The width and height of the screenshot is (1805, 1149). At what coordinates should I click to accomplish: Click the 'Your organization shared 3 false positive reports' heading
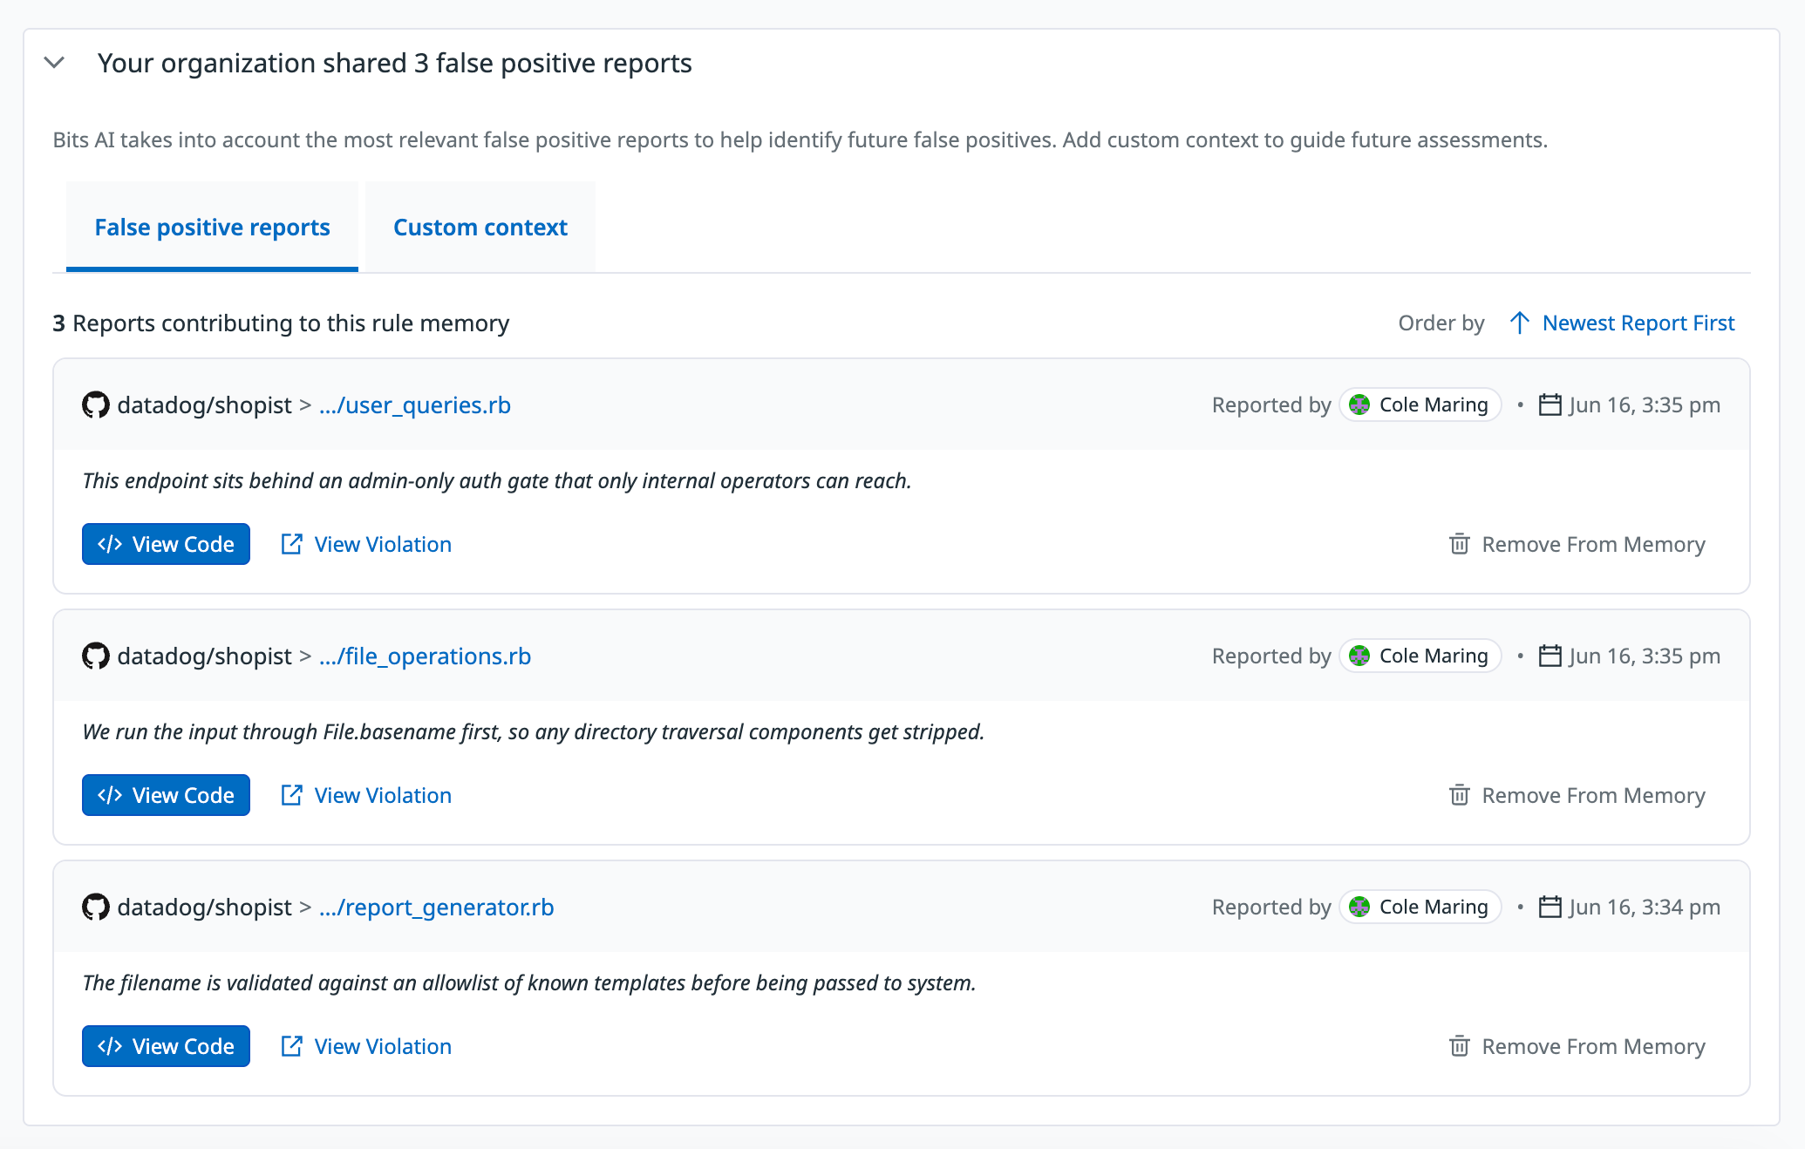click(394, 63)
